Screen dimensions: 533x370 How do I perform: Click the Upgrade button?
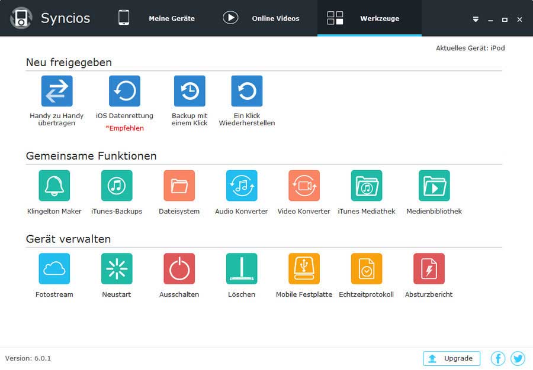[451, 358]
